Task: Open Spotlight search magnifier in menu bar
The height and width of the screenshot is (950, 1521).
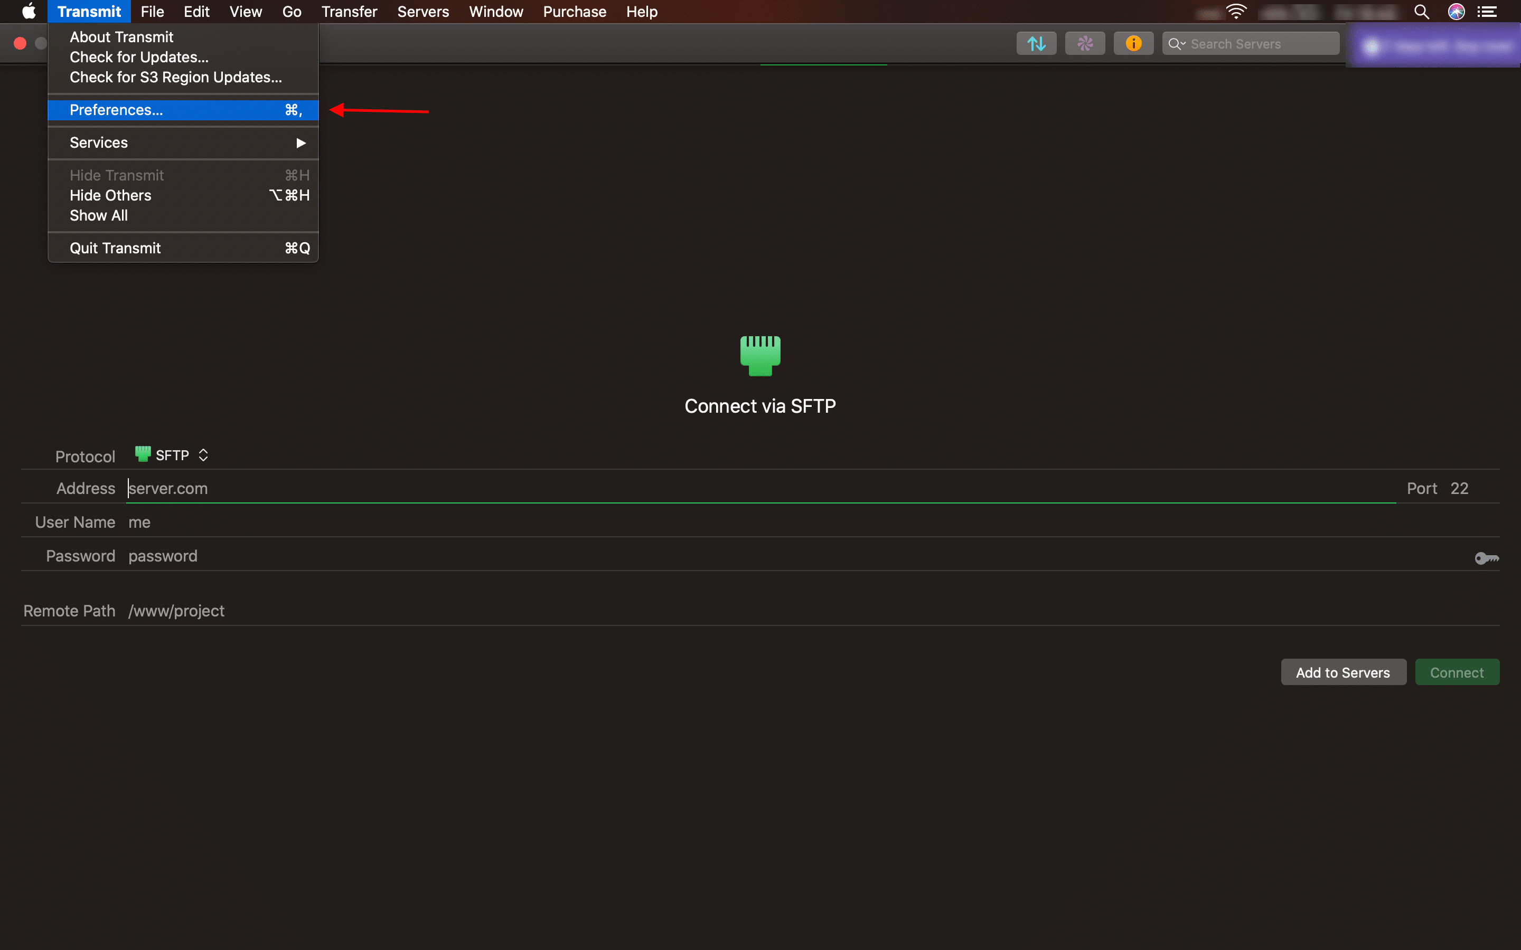Action: [1421, 11]
